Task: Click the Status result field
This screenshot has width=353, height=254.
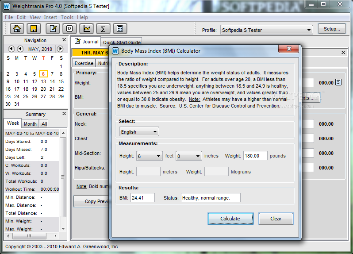Action: pos(211,198)
